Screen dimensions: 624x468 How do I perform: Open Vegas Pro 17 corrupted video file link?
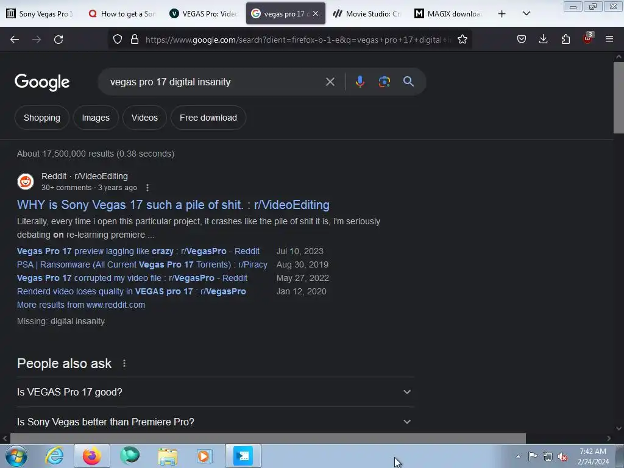pyautogui.click(x=132, y=278)
